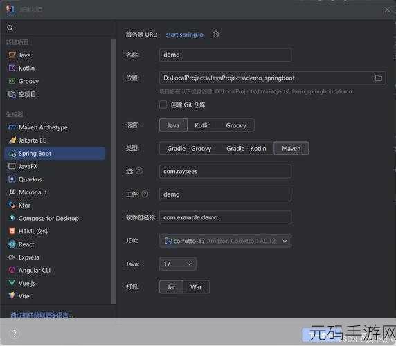The image size is (396, 346).
Task: Set language to Java
Action: [173, 125]
